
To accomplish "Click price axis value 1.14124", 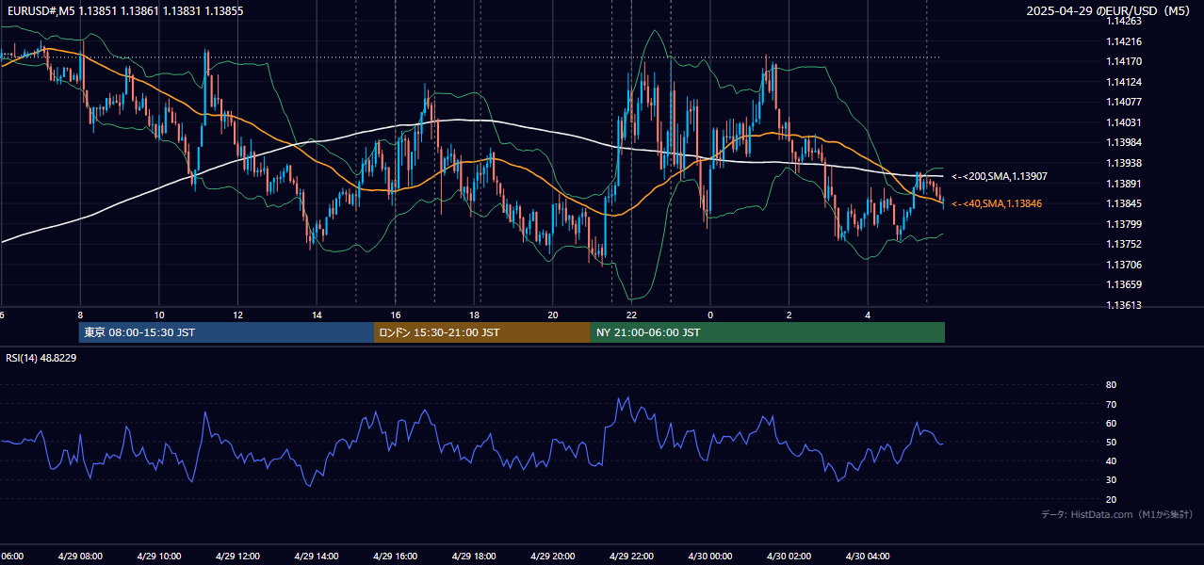I will [1123, 82].
